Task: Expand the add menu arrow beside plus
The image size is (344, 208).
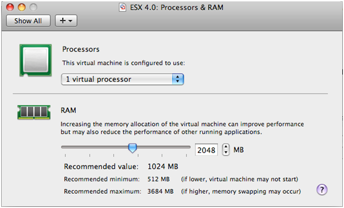Action: pyautogui.click(x=70, y=21)
